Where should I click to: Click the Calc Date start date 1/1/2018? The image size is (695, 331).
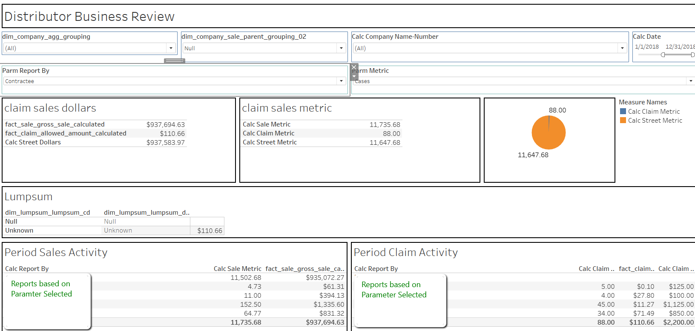tap(646, 46)
